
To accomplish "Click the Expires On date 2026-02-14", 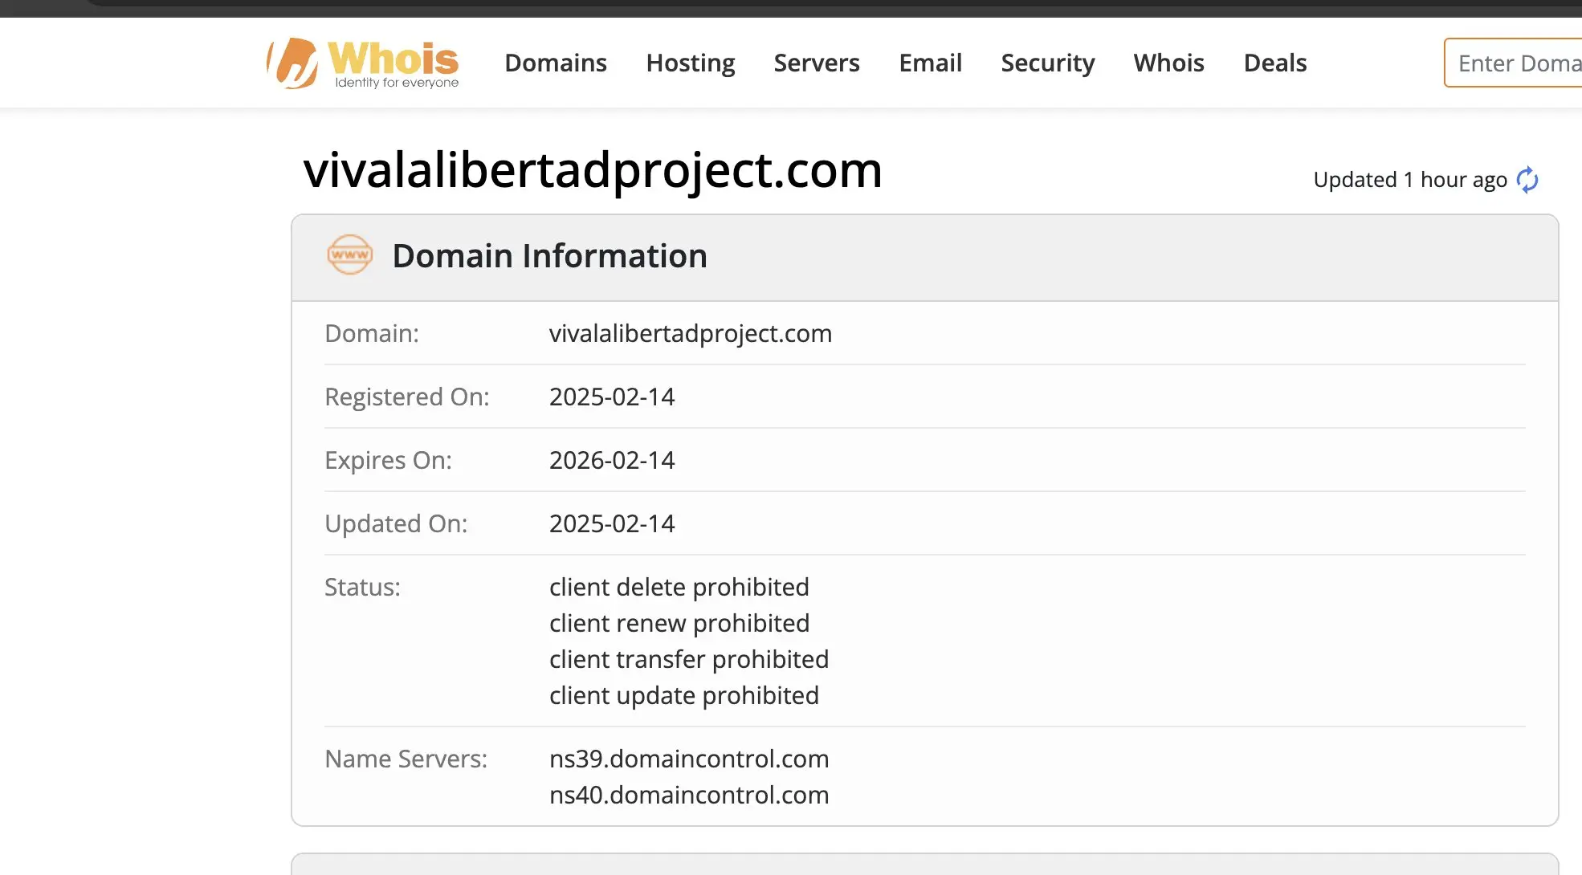I will 611,460.
